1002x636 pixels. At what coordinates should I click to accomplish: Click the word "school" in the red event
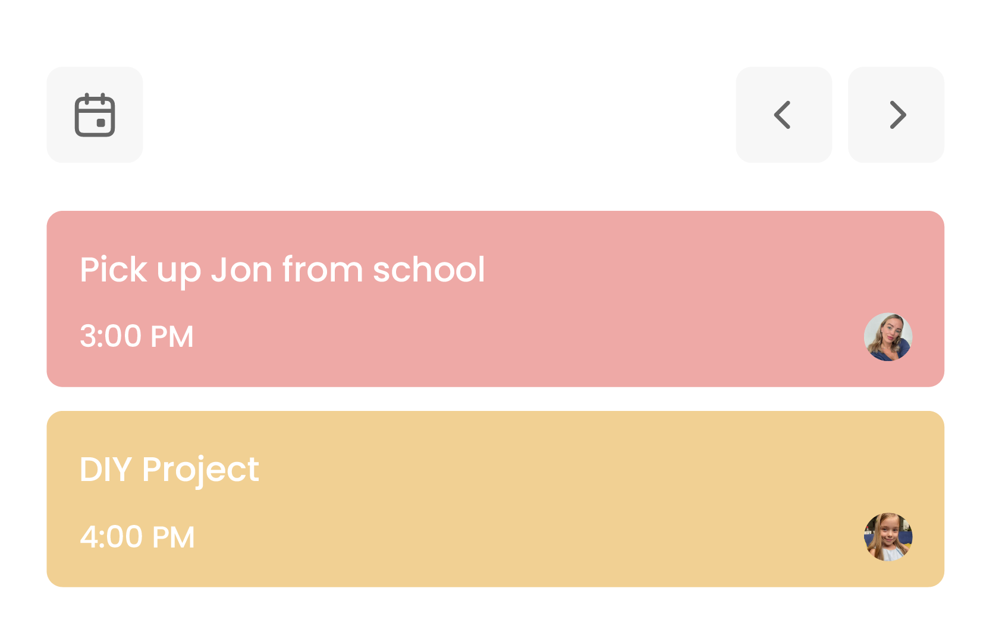(429, 270)
